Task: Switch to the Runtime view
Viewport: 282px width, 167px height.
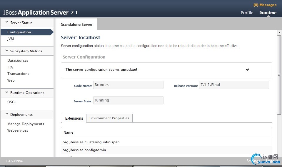Action: point(268,13)
